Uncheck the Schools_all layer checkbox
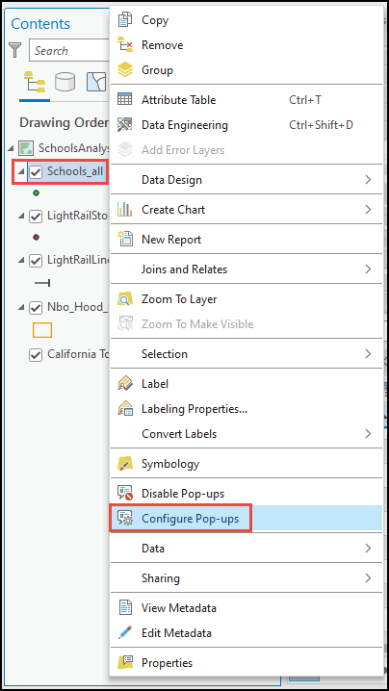The width and height of the screenshot is (389, 691). (36, 172)
